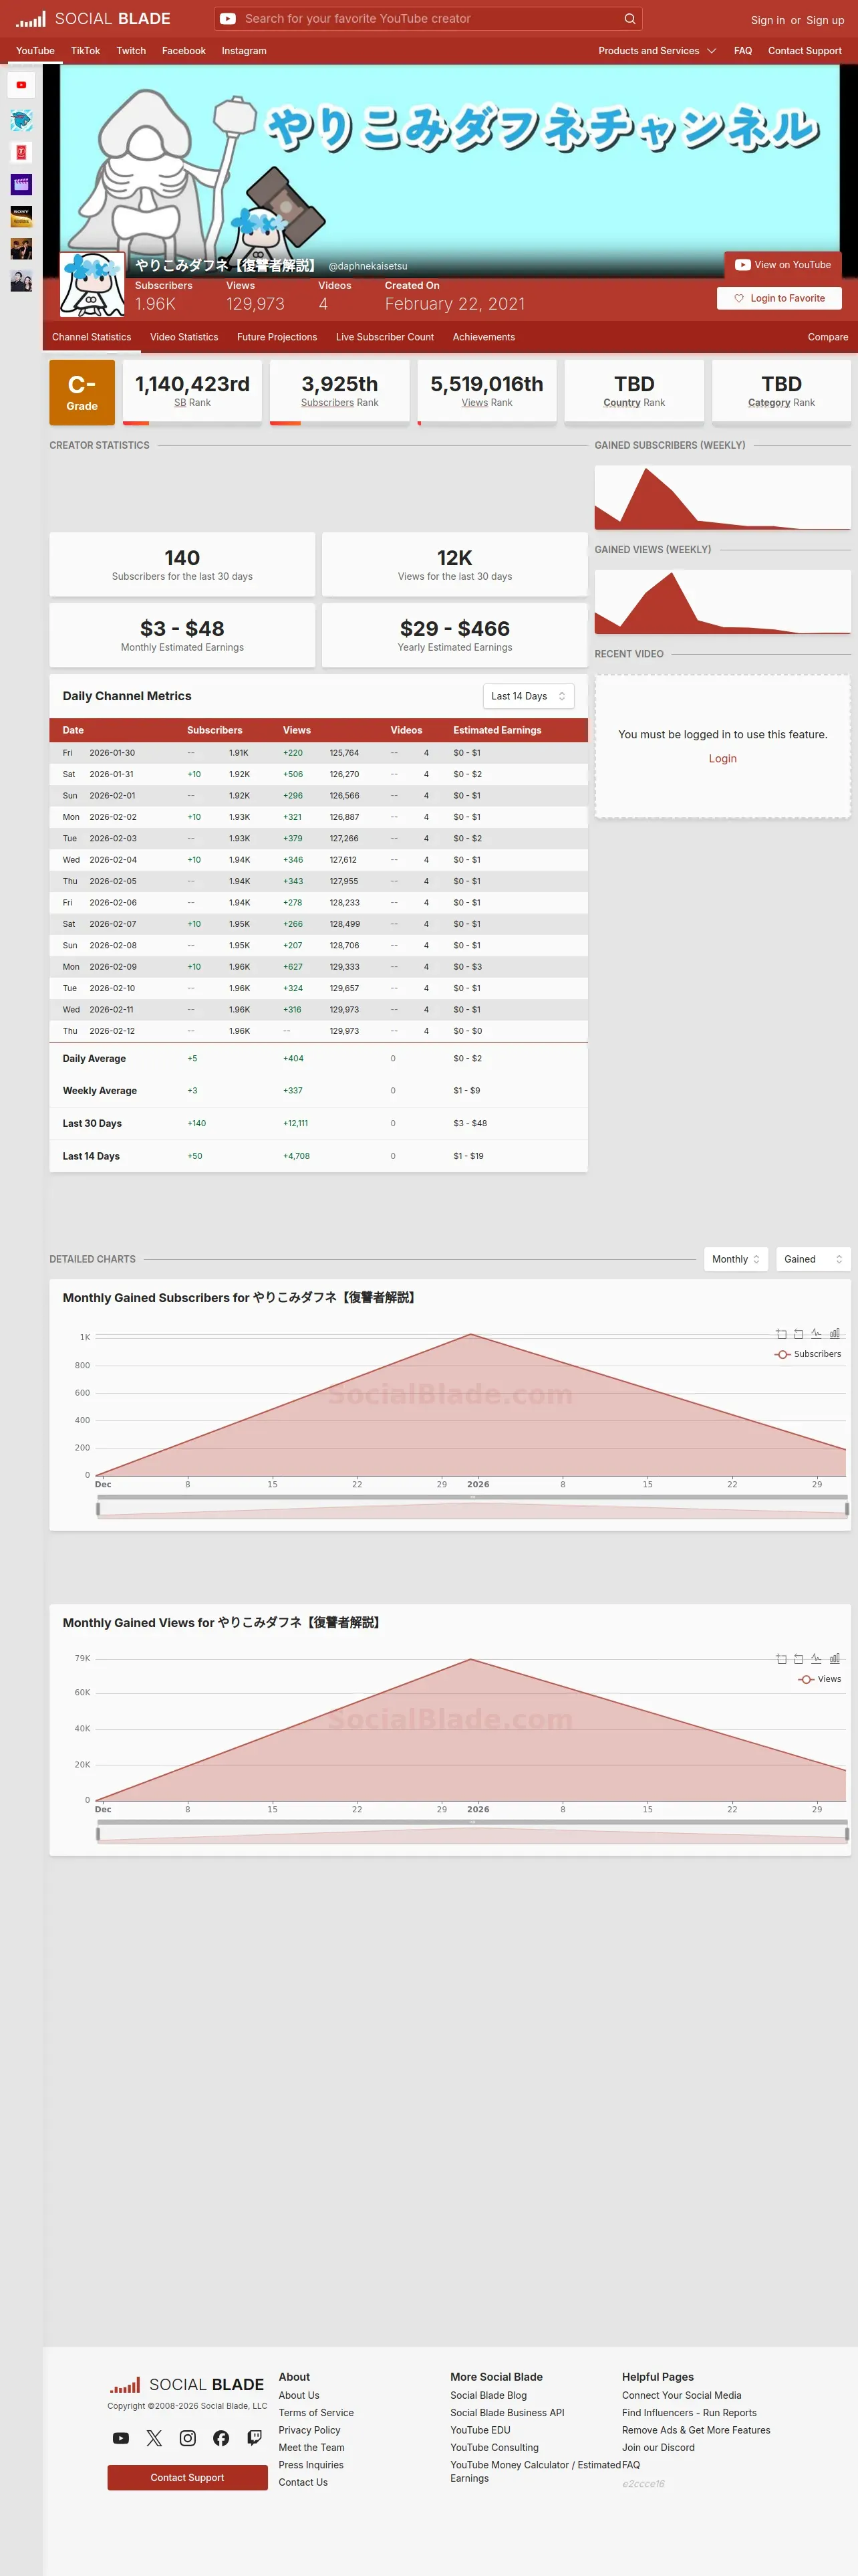Switch Views chart to bar view
The width and height of the screenshot is (858, 2576).
tap(834, 1659)
